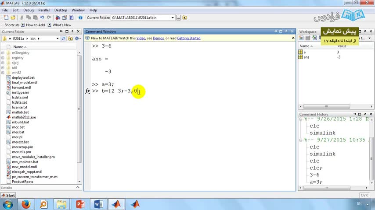Undo with the blue arrow icon

pyautogui.click(x=42, y=17)
